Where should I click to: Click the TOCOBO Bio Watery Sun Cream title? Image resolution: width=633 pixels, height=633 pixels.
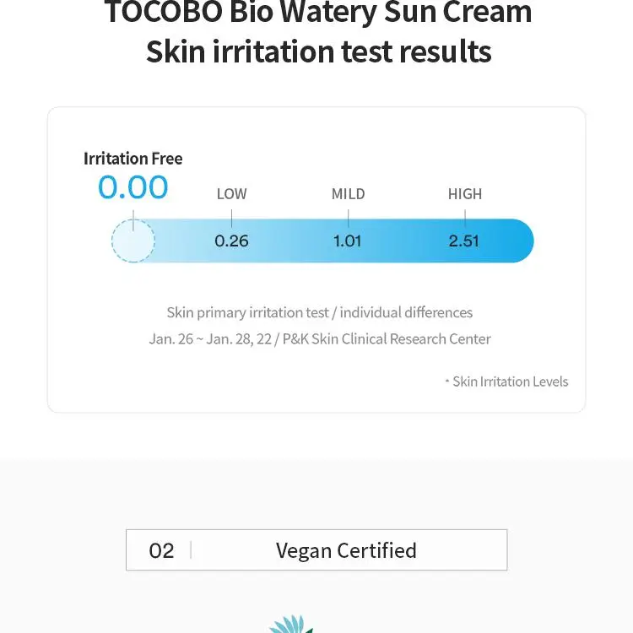[x=318, y=12]
